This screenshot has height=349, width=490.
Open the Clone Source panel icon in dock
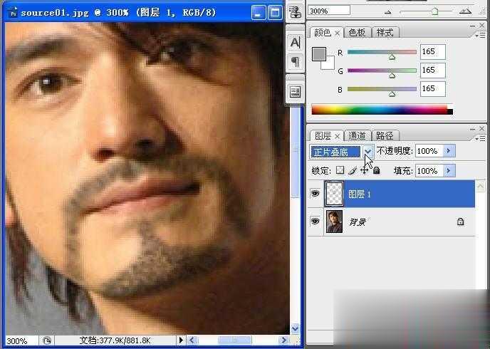[x=295, y=11]
